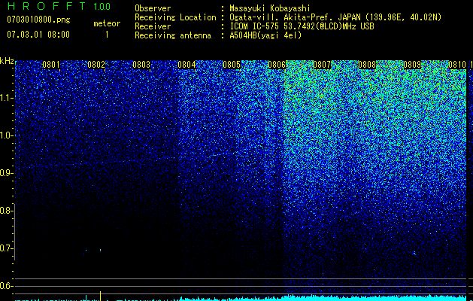Click the version number 1.0.0
473x301 pixels.
click(102, 6)
